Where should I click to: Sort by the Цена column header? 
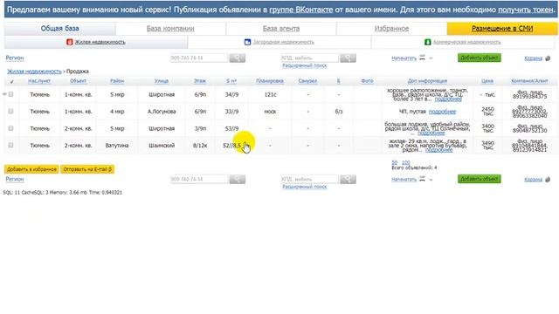click(487, 81)
